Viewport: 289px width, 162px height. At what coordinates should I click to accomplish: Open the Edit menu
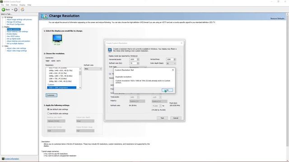click(x=7, y=5)
